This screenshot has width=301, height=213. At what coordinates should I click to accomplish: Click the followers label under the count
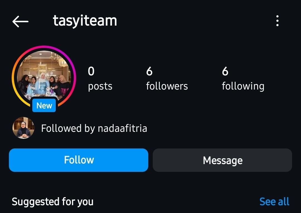point(167,86)
